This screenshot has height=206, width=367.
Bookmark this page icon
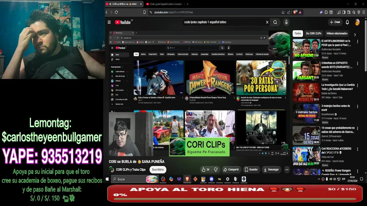pos(145,12)
